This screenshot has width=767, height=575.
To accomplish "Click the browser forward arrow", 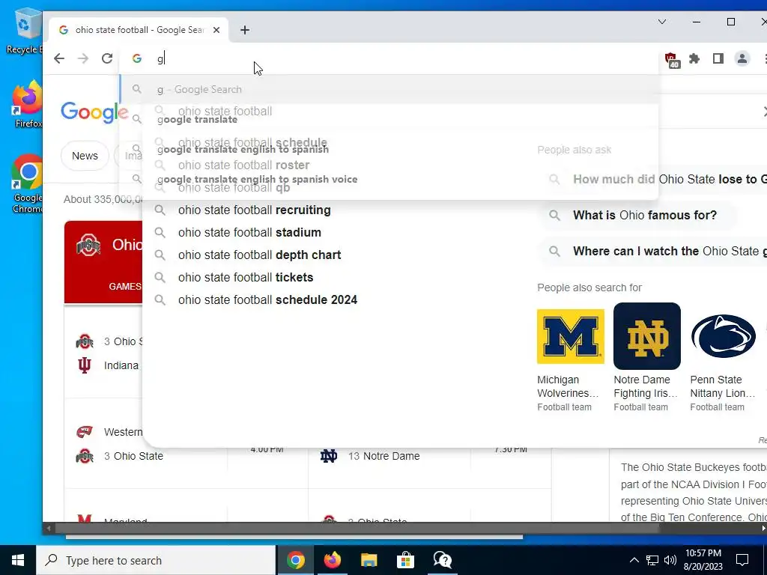I will tap(83, 58).
